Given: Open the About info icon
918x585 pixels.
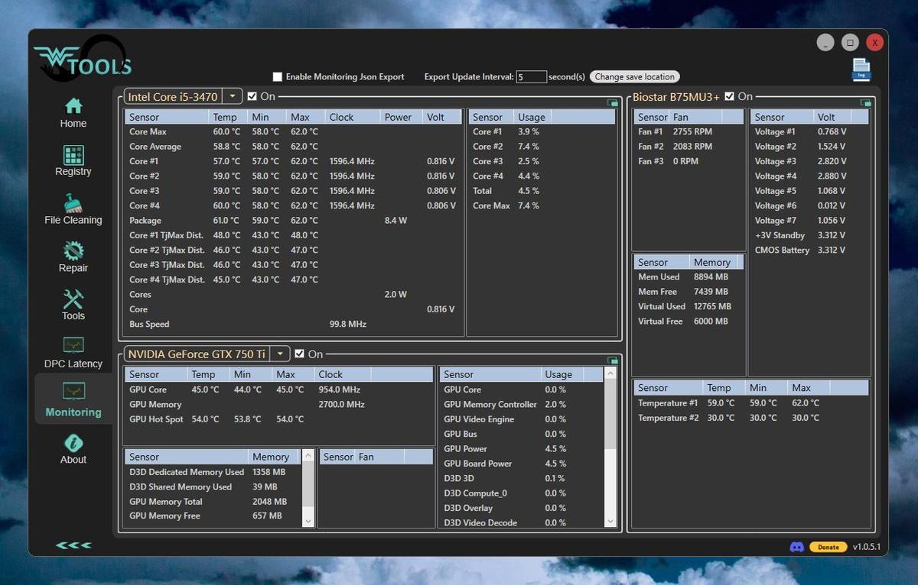Looking at the screenshot, I should (x=73, y=443).
